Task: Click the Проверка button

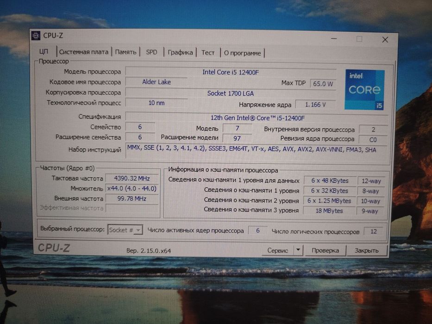Action: [x=325, y=250]
